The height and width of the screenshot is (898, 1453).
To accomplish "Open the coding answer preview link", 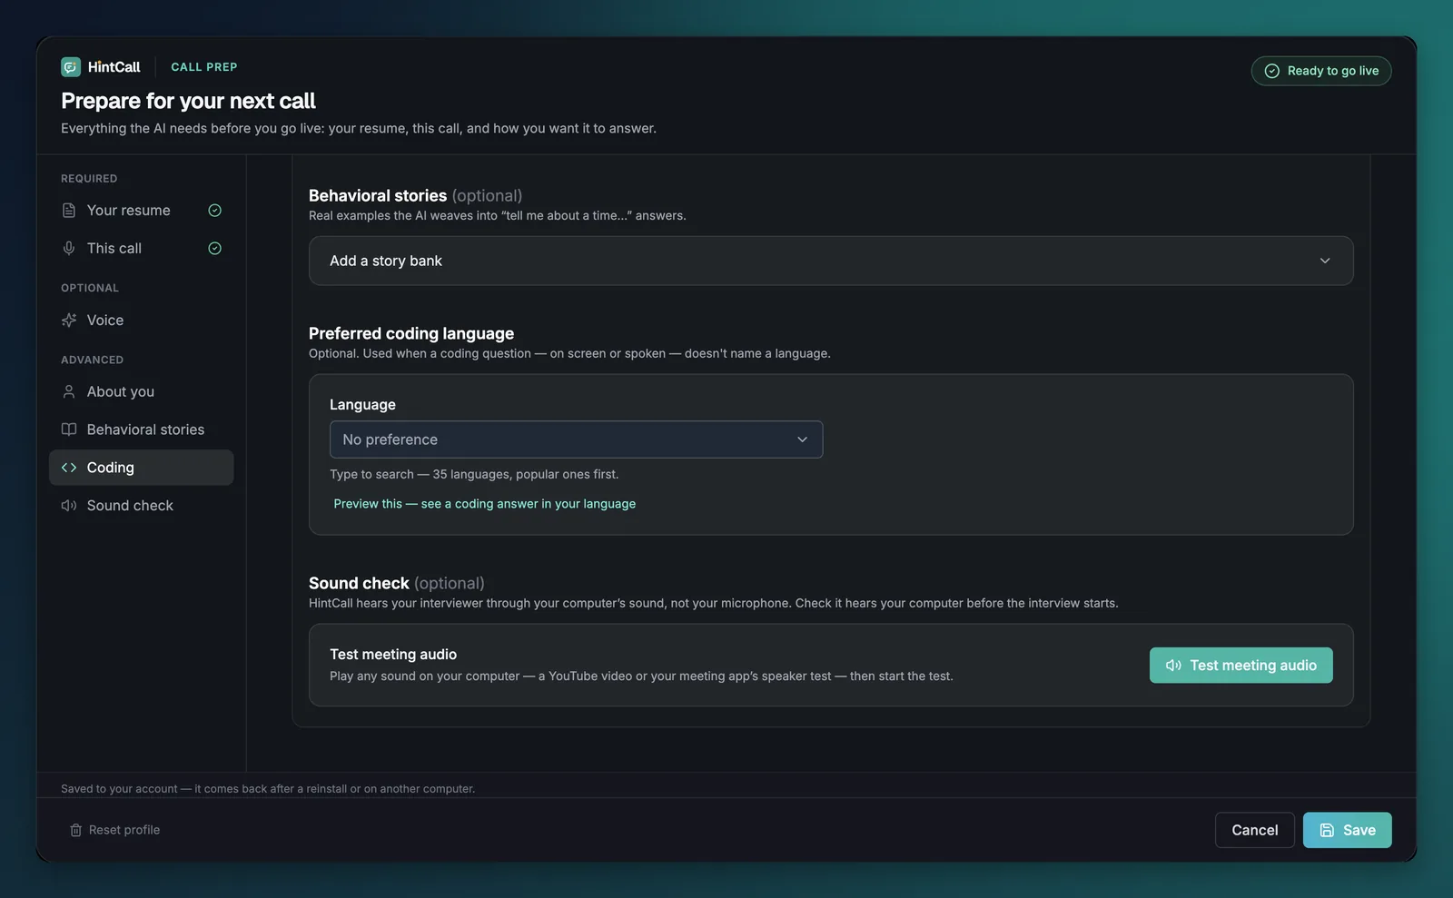I will click(484, 504).
